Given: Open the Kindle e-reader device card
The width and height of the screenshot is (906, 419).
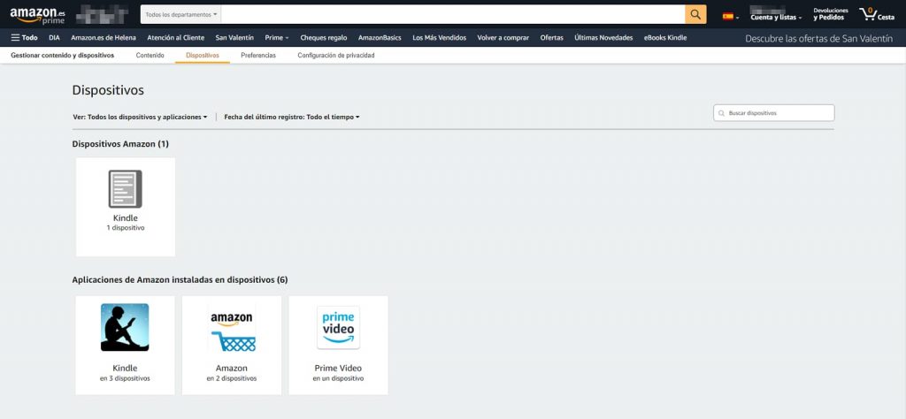Looking at the screenshot, I should click(x=126, y=207).
